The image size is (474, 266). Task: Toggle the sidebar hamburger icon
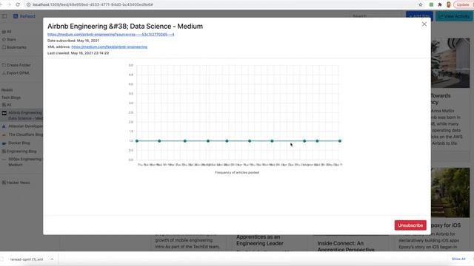click(4, 16)
